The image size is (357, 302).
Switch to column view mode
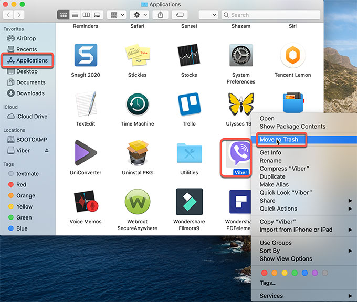[x=86, y=15]
